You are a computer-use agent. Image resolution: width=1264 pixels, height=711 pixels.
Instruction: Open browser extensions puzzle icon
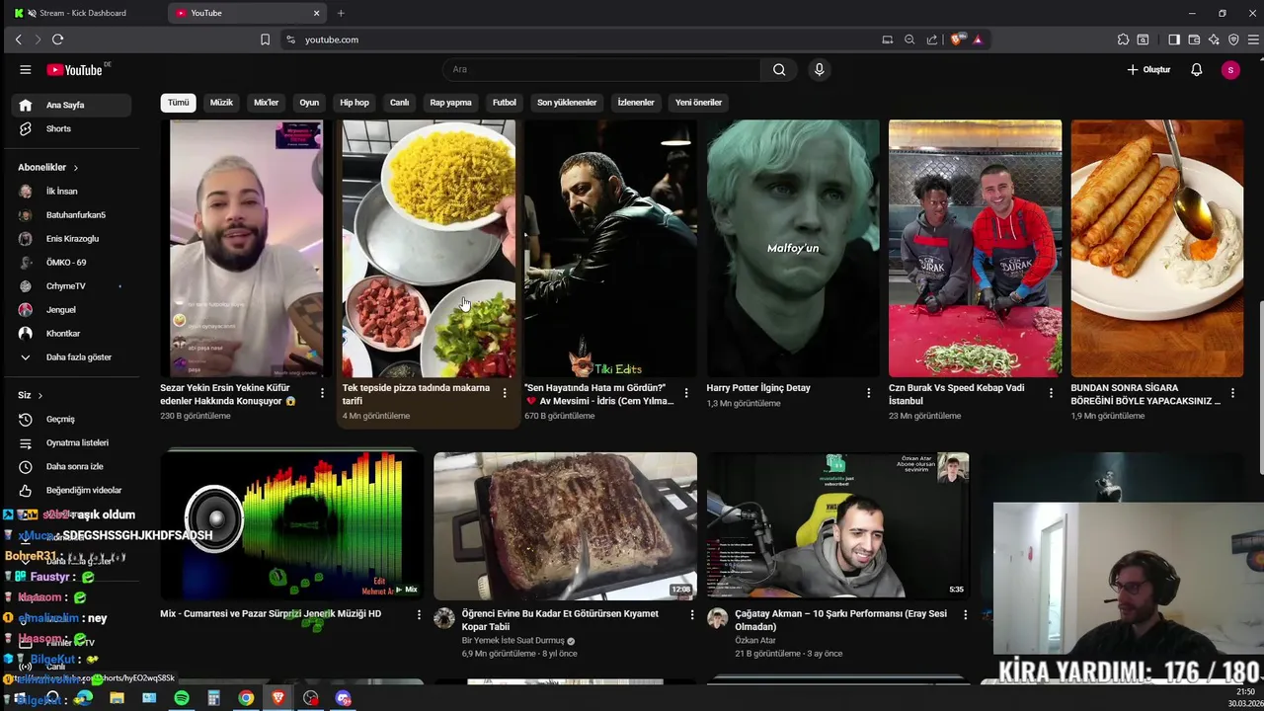pyautogui.click(x=1123, y=39)
